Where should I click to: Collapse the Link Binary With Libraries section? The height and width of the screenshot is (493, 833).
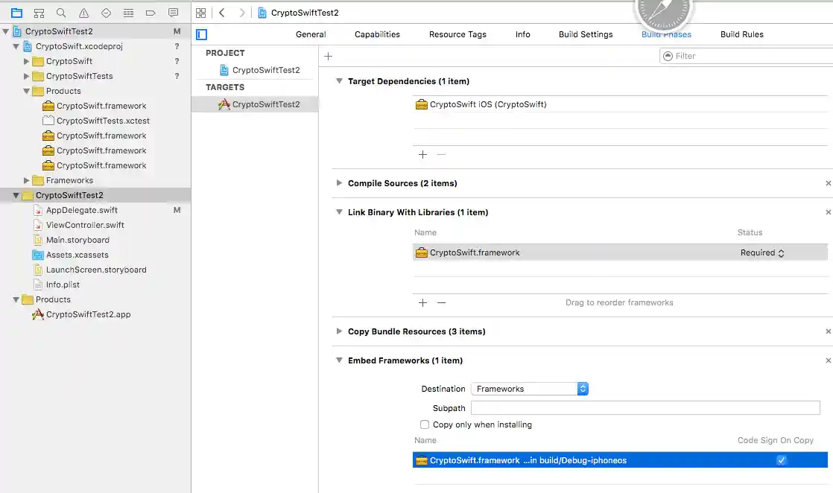pos(339,212)
